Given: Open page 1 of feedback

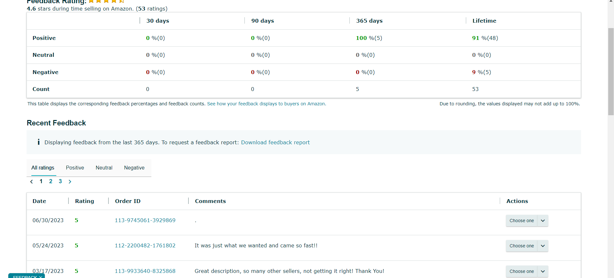Looking at the screenshot, I should click(41, 181).
